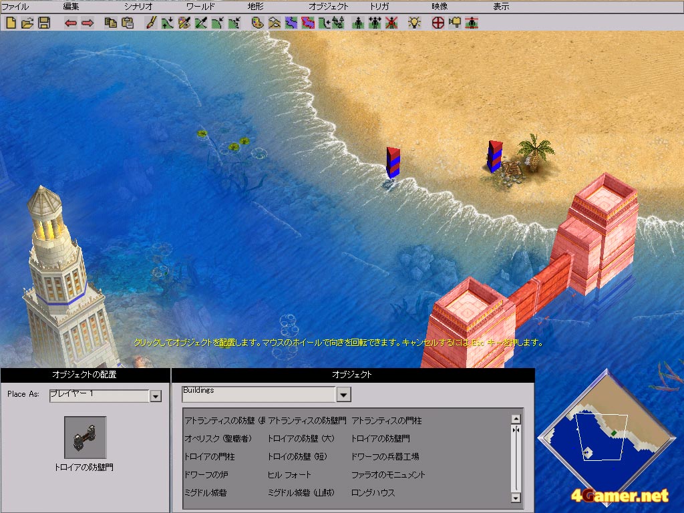Select the brush-and-palette paint land tool
This screenshot has width=684, height=513.
point(184,23)
